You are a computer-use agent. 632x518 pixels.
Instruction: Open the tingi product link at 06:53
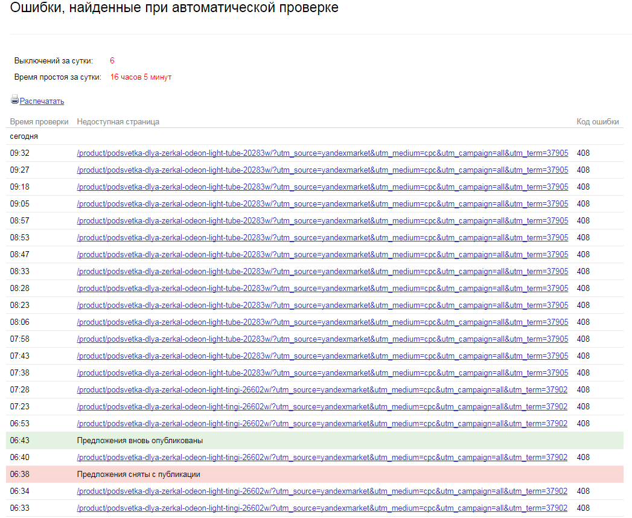pyautogui.click(x=322, y=424)
